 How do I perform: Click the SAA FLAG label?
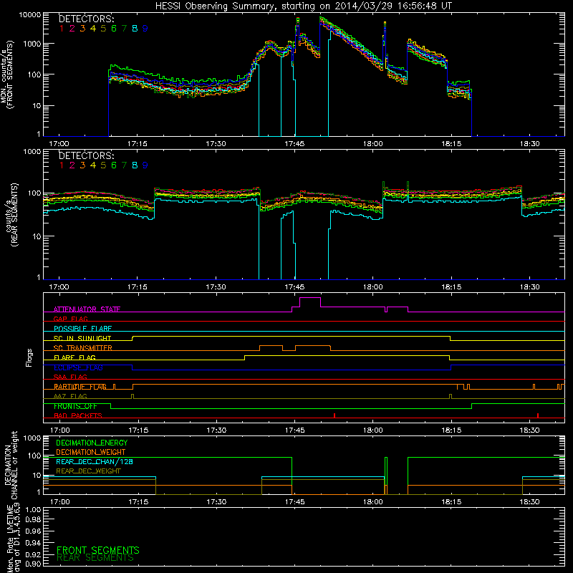[x=70, y=377]
